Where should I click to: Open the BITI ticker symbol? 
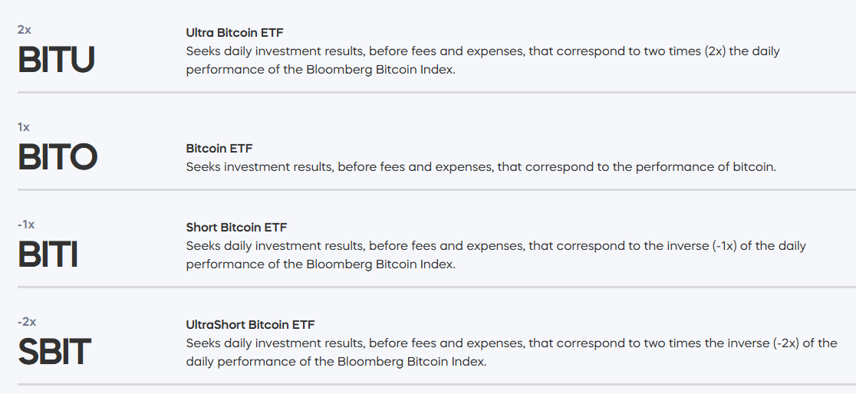click(48, 254)
